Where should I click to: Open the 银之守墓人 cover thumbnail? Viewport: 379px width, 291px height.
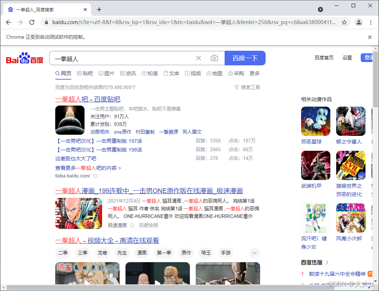(x=351, y=121)
